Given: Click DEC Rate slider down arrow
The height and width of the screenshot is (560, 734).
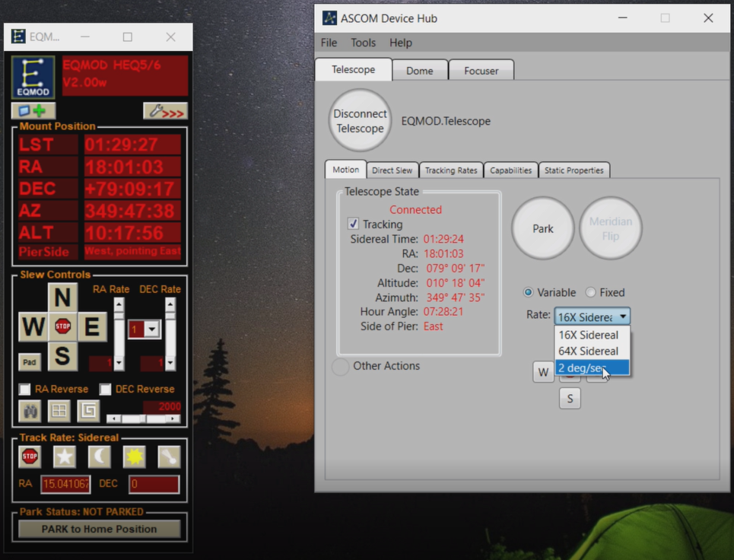Looking at the screenshot, I should point(170,363).
